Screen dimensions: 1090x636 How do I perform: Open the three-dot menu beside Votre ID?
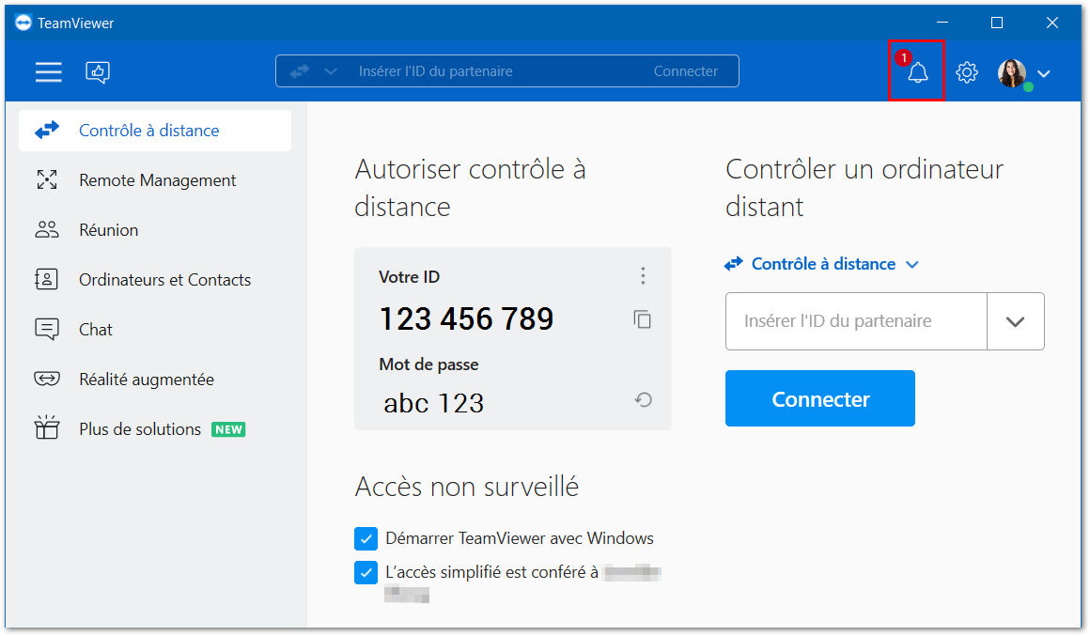click(x=643, y=276)
